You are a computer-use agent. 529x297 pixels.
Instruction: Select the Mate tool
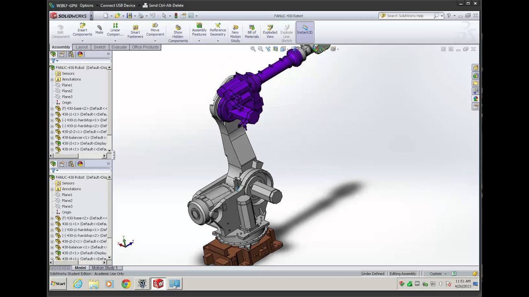[x=99, y=30]
